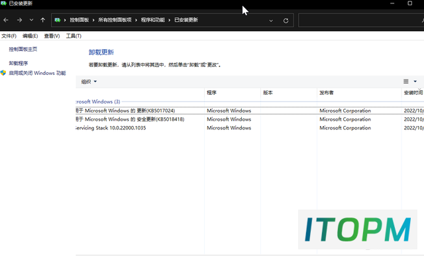Go up one level arrow
424x256 pixels.
click(42, 20)
